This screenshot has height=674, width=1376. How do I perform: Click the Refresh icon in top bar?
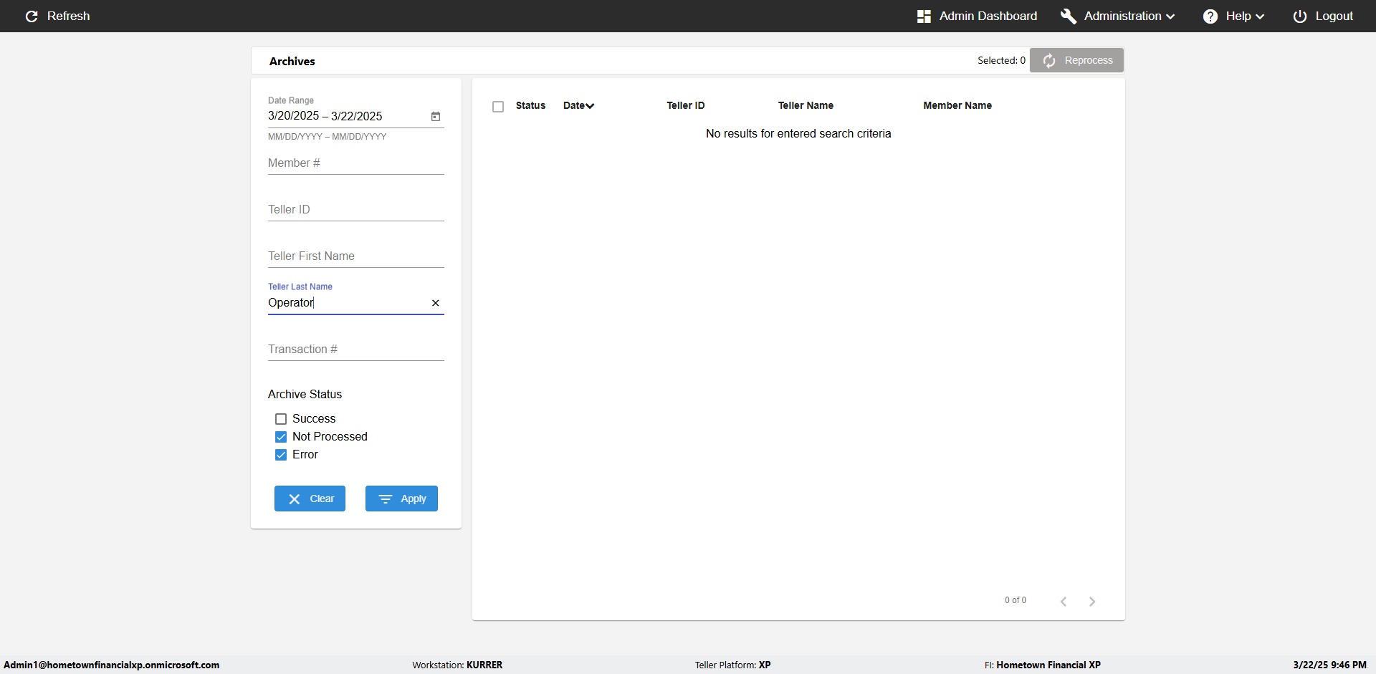click(x=32, y=16)
